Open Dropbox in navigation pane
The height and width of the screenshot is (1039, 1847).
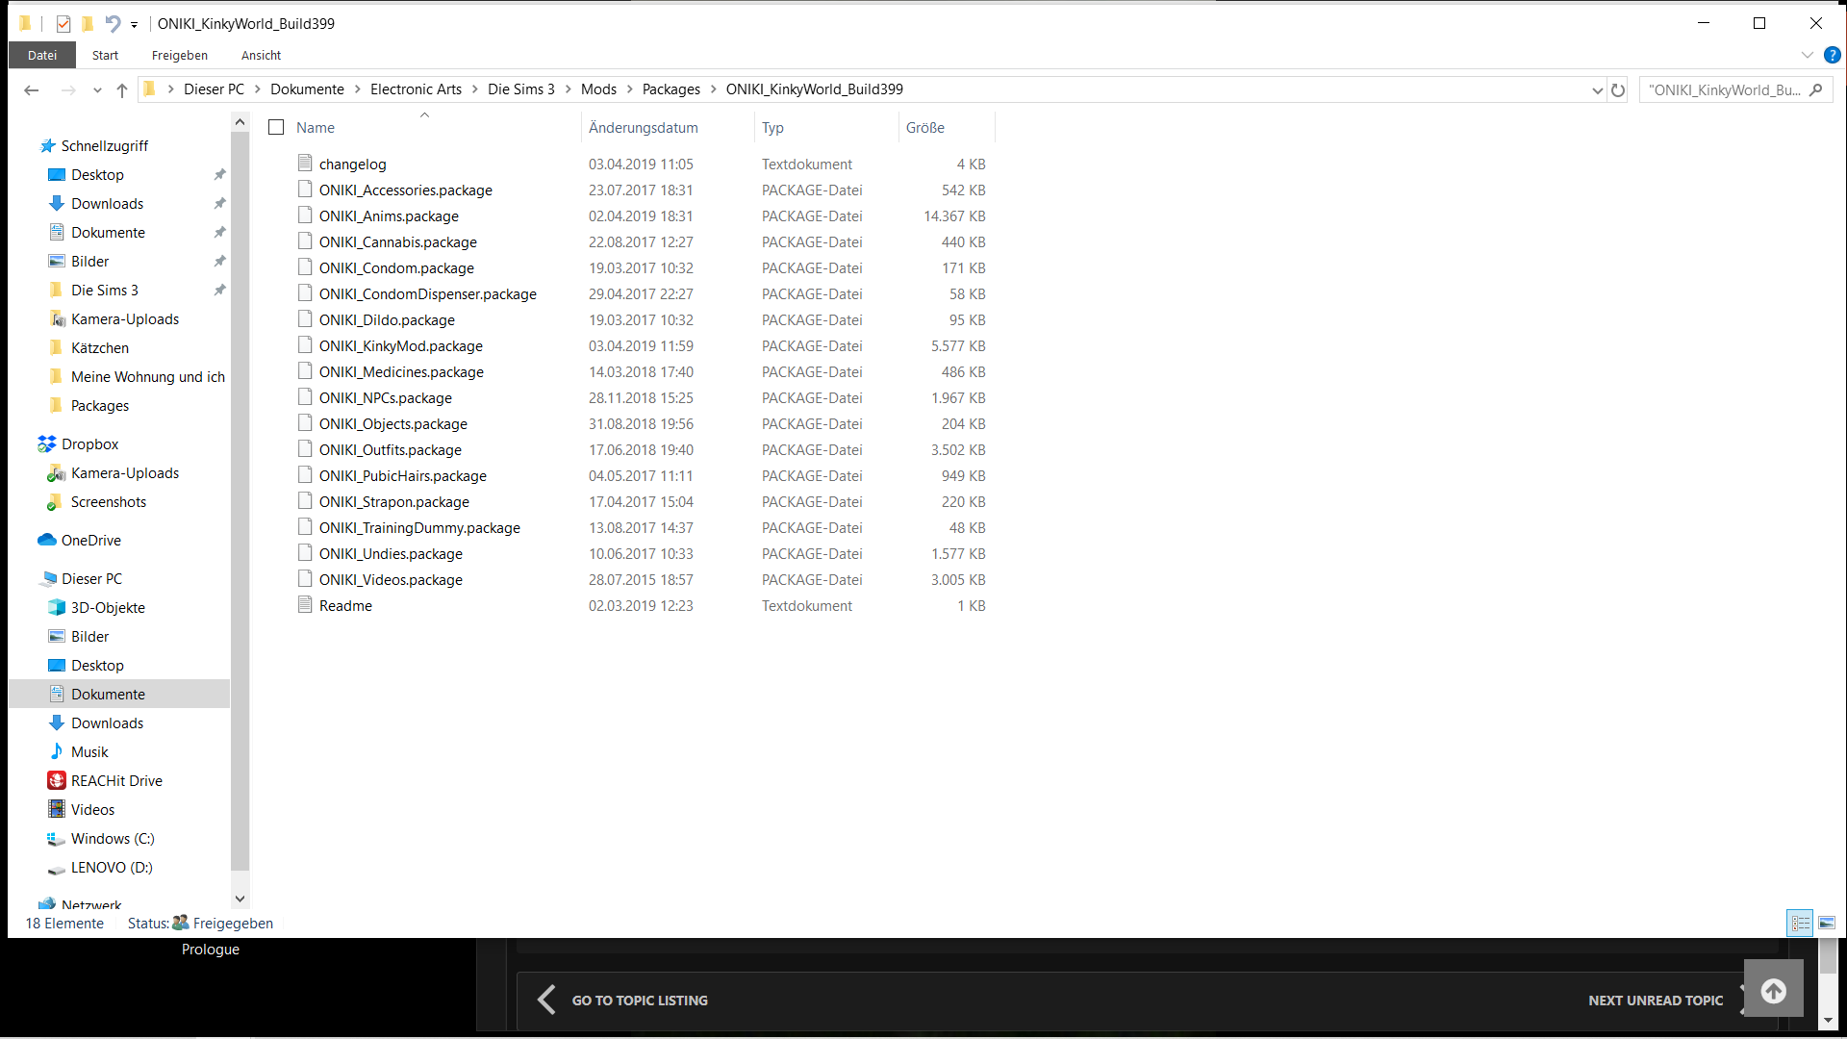point(89,443)
